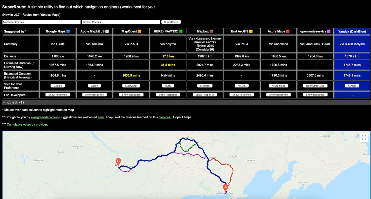The height and width of the screenshot is (199, 371).
Task: Click Esri ArcGIS duration 2283.3 mins
Action: coord(241,65)
